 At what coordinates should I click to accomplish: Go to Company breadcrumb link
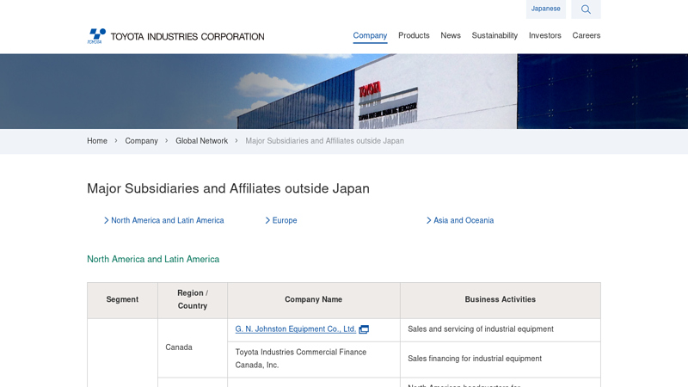click(141, 141)
